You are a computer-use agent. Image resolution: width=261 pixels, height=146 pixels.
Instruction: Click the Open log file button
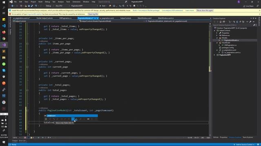pos(93,14)
